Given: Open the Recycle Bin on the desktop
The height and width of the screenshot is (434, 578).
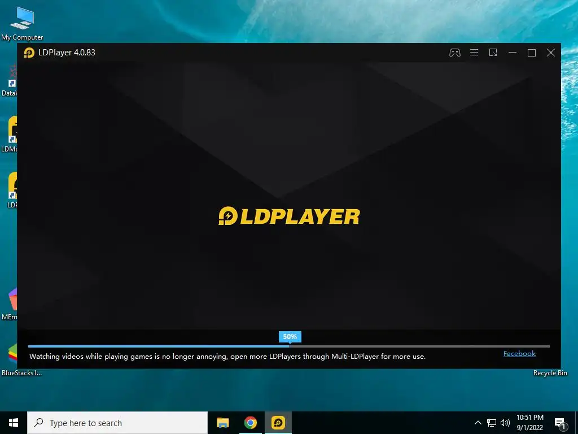Looking at the screenshot, I should click(x=550, y=373).
